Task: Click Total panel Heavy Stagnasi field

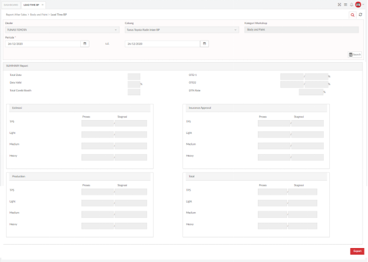Action: click(x=303, y=226)
